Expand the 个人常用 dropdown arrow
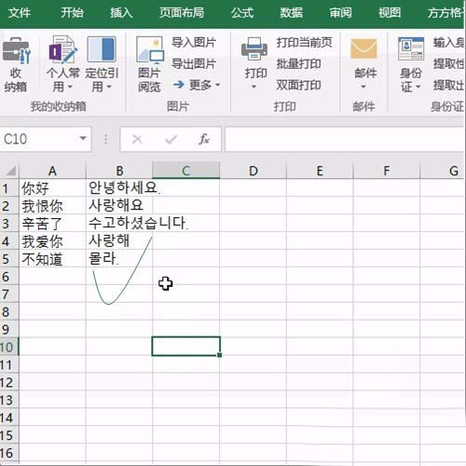Screen dimensions: 466x466 tap(70, 87)
